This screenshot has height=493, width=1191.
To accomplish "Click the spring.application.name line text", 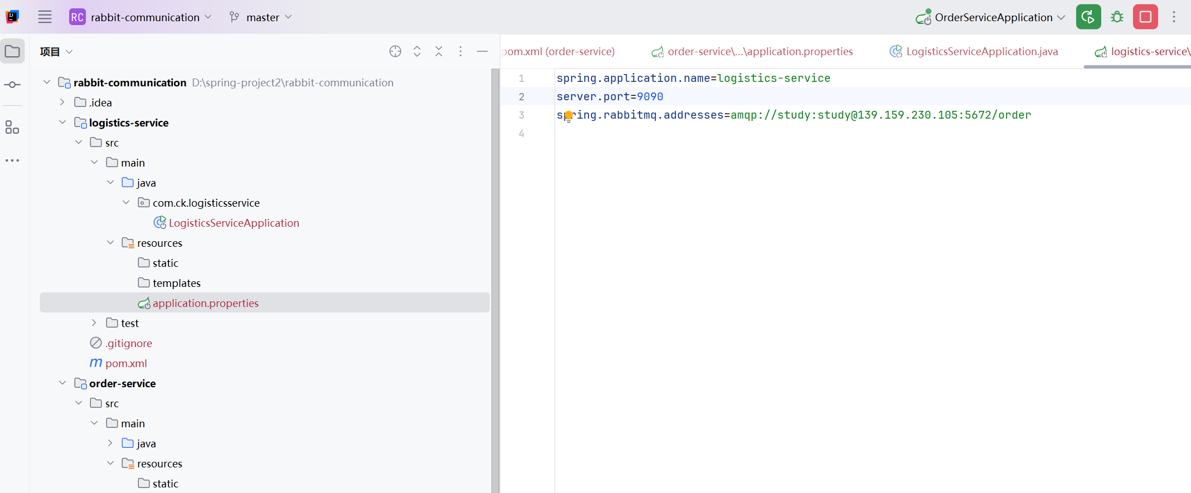I will (693, 78).
